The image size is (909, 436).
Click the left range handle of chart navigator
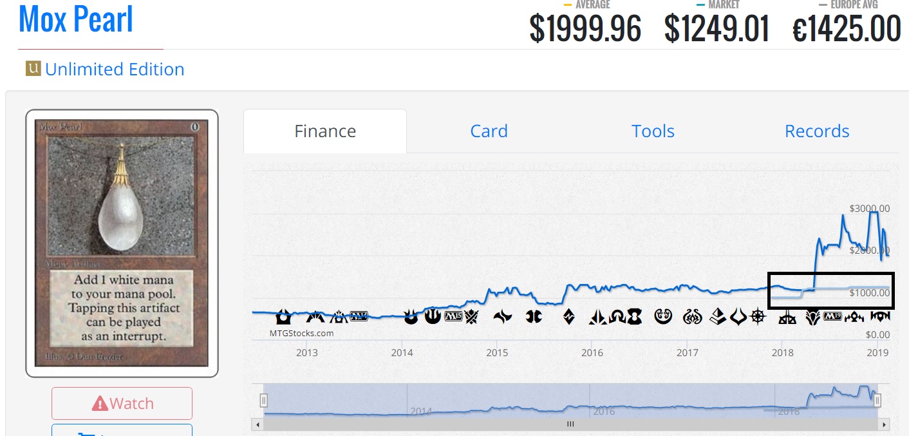(x=263, y=401)
